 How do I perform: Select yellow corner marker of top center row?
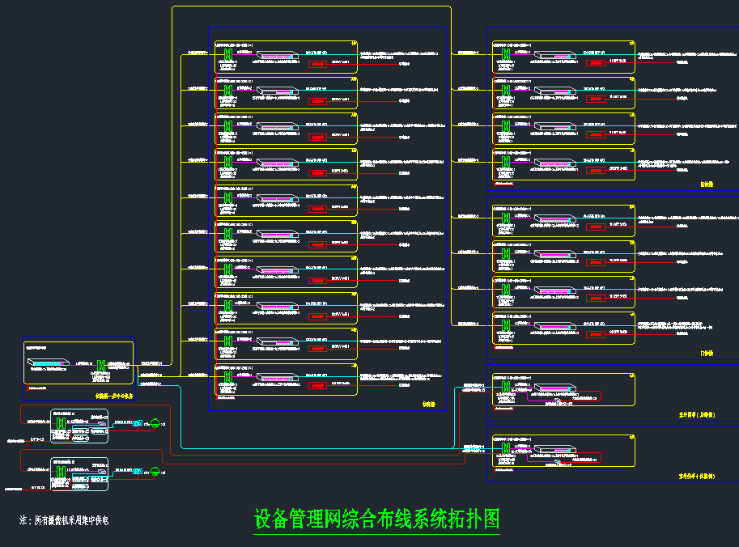pos(353,44)
